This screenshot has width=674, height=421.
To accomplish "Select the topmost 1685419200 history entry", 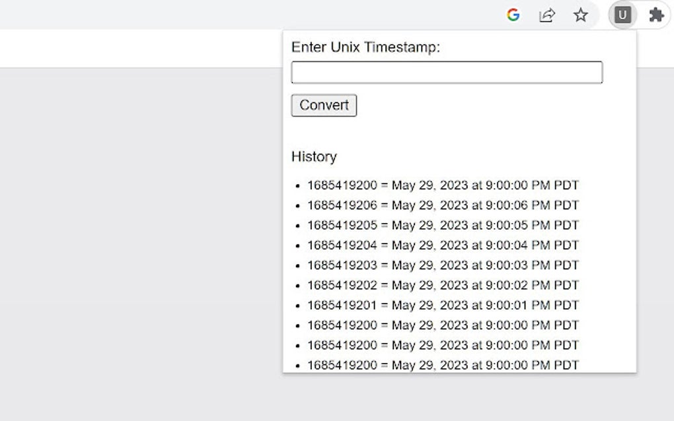I will pos(443,185).
